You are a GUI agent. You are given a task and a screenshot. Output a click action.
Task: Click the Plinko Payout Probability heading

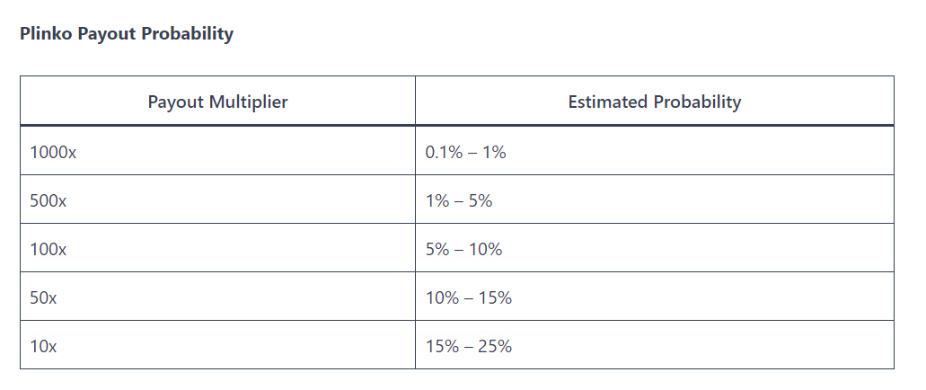tap(127, 33)
